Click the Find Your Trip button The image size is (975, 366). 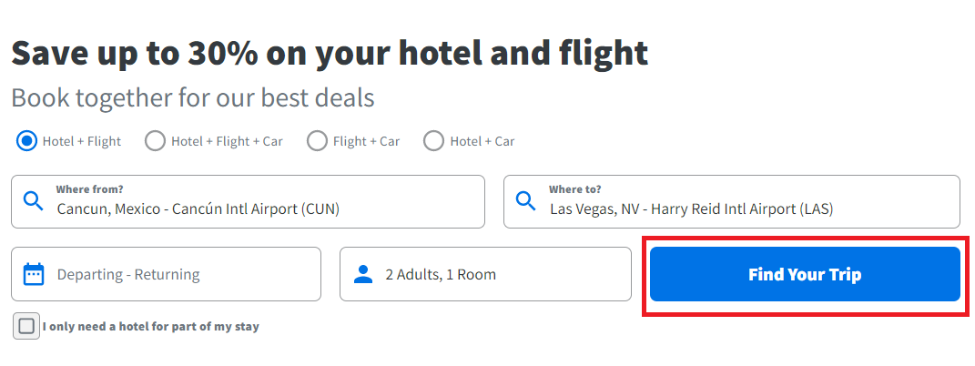pos(806,274)
